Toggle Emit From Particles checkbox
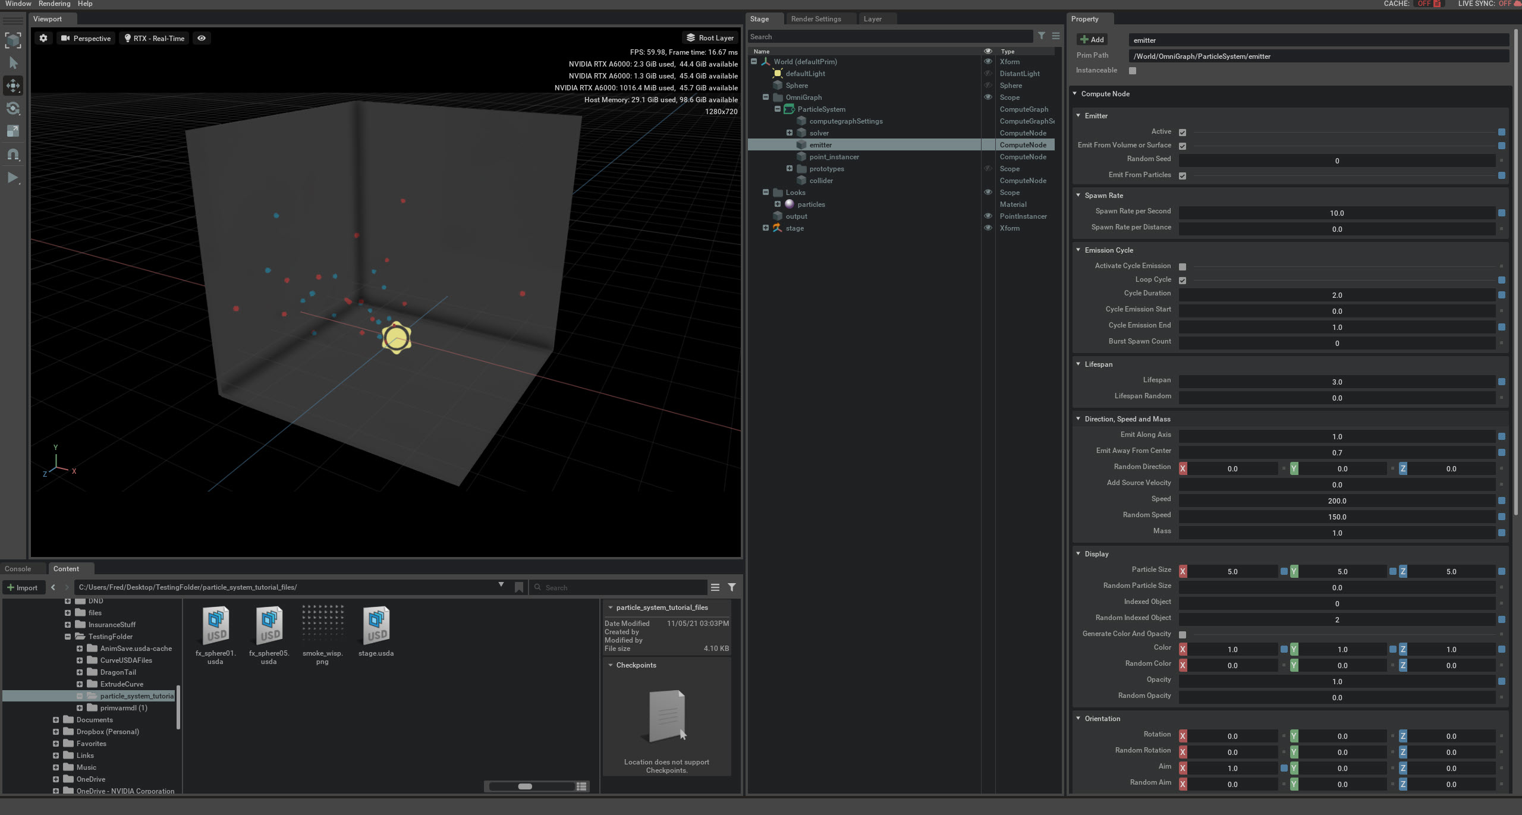This screenshot has height=815, width=1522. [1183, 176]
